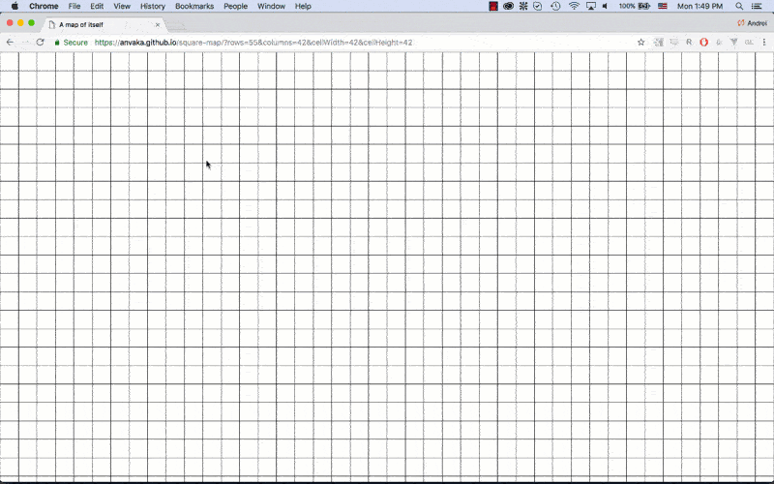Bookmark this page with the star icon
Screen dimensions: 774x484
[640, 43]
